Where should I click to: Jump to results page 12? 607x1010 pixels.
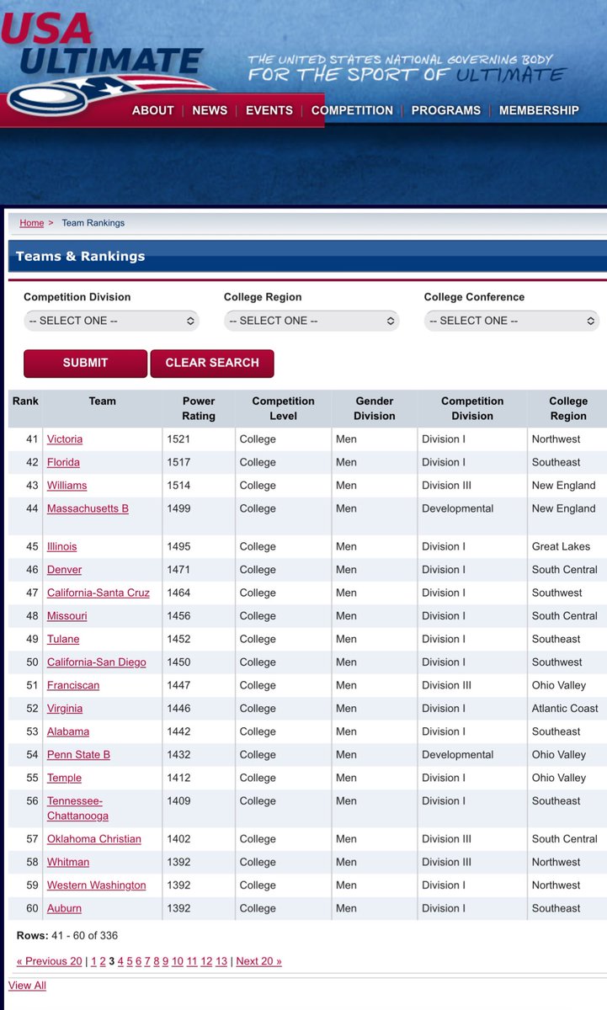point(206,961)
